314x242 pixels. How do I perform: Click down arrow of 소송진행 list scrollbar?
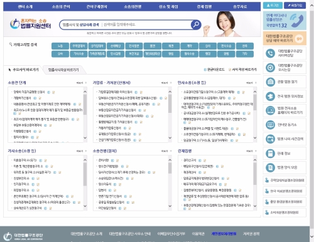point(170,206)
